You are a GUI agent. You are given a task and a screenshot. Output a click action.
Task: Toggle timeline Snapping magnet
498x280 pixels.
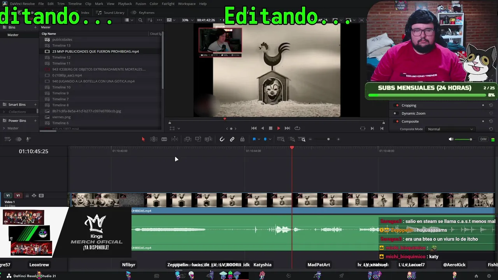pyautogui.click(x=222, y=139)
